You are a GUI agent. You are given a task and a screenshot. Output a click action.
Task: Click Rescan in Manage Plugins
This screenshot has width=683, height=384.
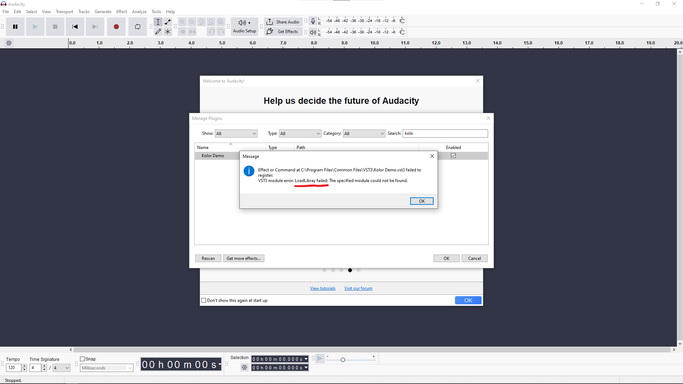coord(208,258)
